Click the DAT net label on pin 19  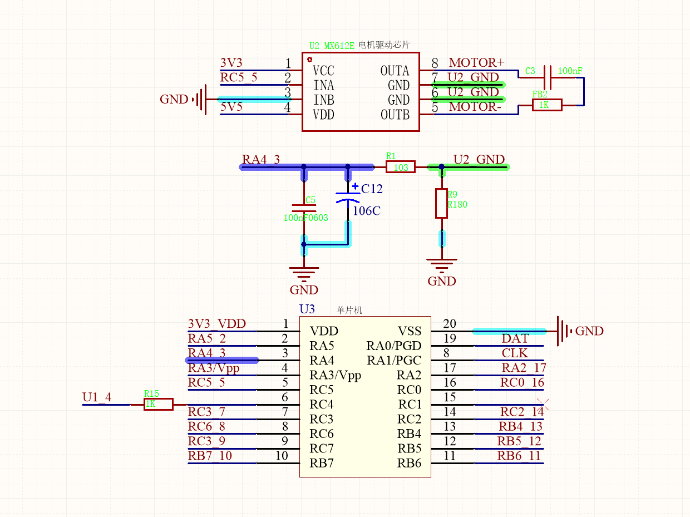point(515,339)
